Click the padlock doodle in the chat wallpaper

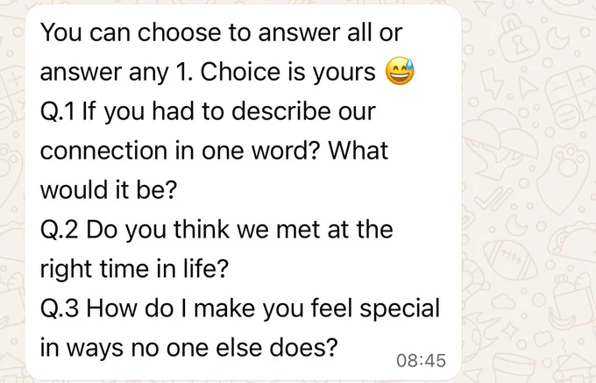tap(518, 37)
